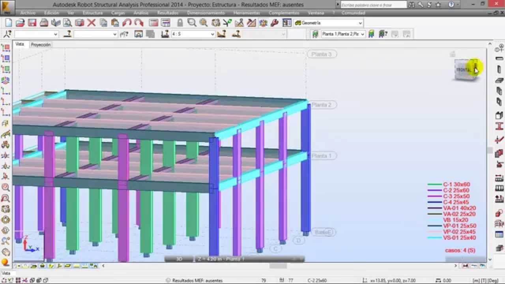The image size is (505, 284).
Task: Open the Complementos menu
Action: pos(284,13)
